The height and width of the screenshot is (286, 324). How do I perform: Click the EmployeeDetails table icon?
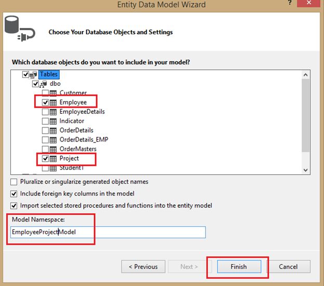click(53, 112)
